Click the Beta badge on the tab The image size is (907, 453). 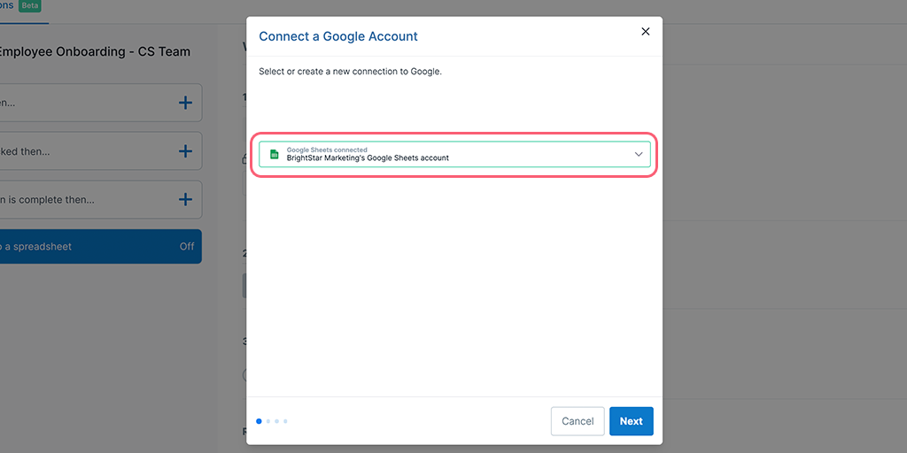[30, 4]
